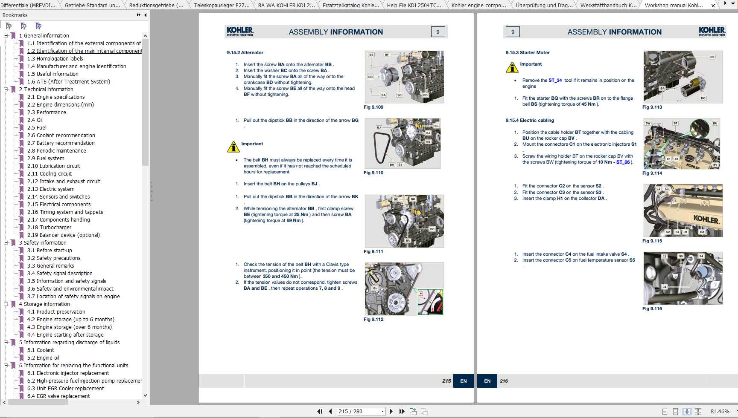Open bookmark 2.18 Turbocharger
738x418 pixels.
pos(49,228)
